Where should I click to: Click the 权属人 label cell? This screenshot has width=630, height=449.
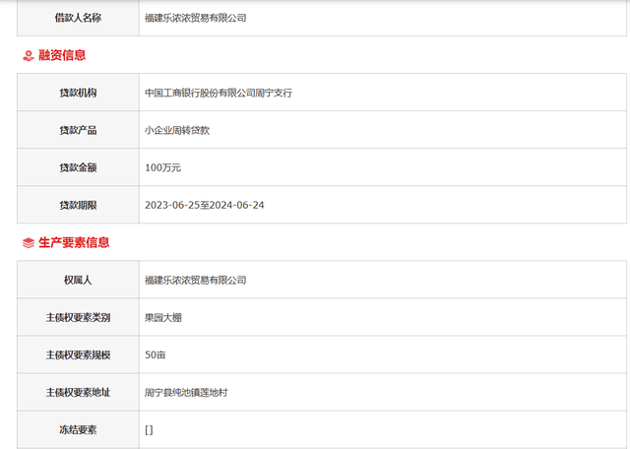point(78,280)
